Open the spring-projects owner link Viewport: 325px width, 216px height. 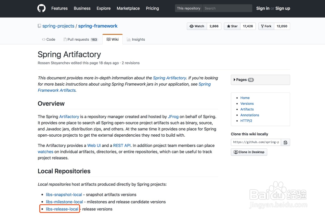pyautogui.click(x=58, y=26)
